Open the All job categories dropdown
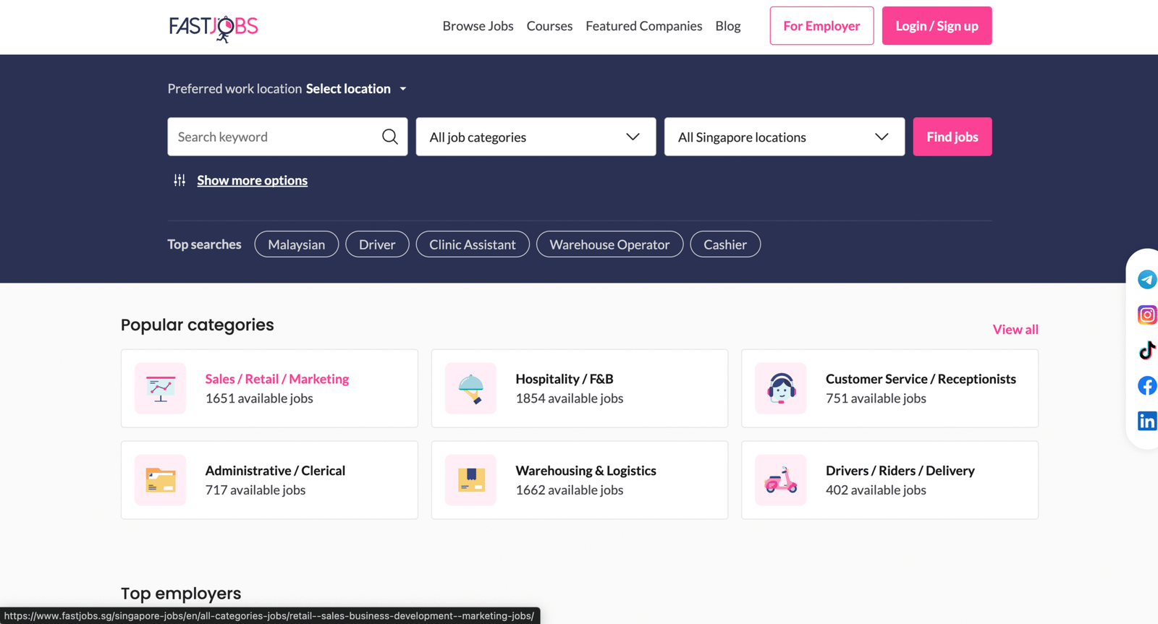The image size is (1158, 624). tap(536, 137)
